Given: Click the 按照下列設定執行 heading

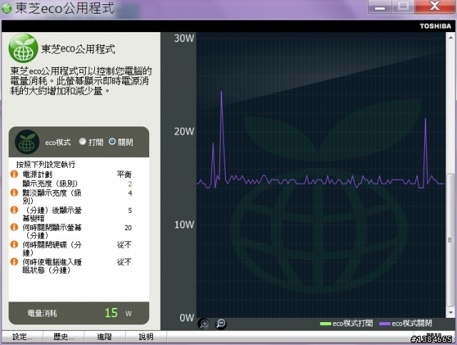Looking at the screenshot, I should coord(46,164).
